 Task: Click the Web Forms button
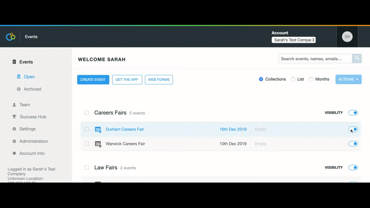159,80
